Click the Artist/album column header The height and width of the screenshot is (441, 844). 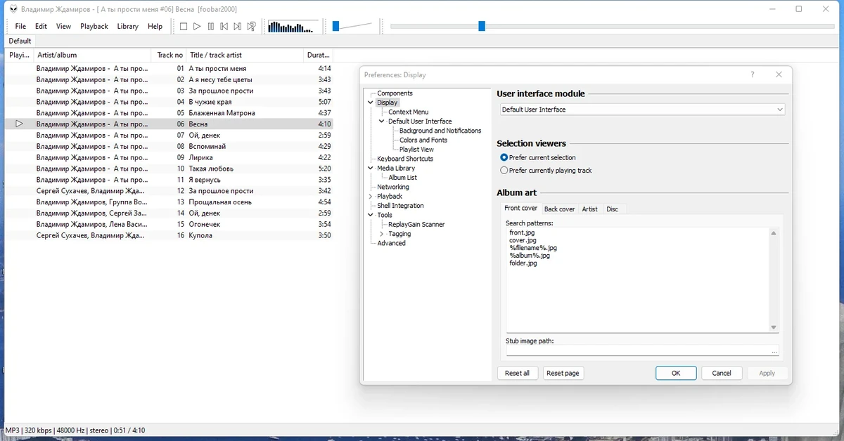click(x=92, y=55)
